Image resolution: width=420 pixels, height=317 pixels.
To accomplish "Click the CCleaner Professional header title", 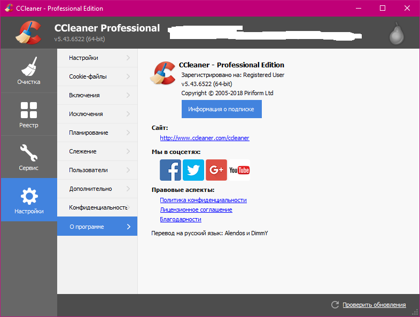I will pos(107,28).
